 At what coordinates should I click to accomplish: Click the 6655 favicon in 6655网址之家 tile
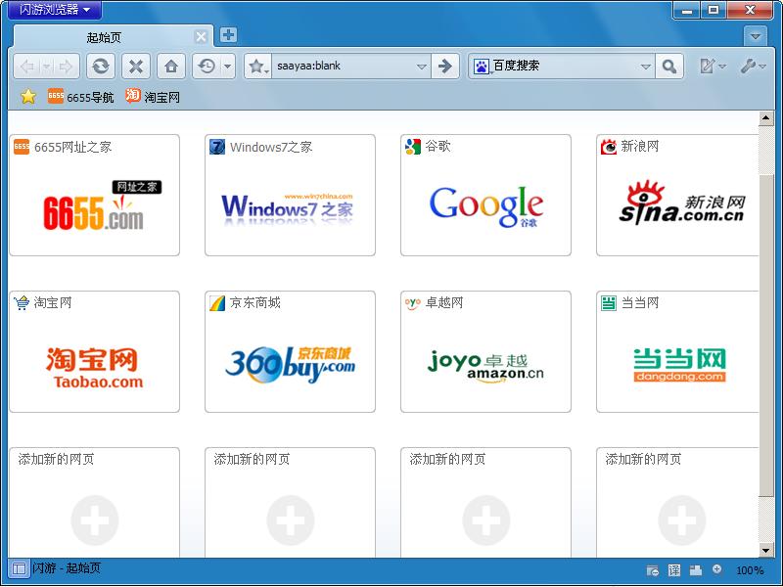pos(22,147)
